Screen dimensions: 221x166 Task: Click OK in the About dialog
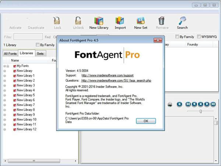(146, 121)
